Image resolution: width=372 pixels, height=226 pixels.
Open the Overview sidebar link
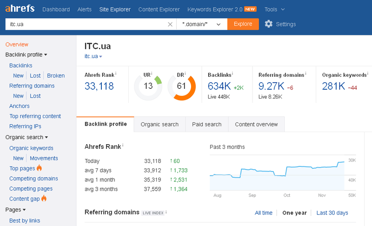(17, 45)
